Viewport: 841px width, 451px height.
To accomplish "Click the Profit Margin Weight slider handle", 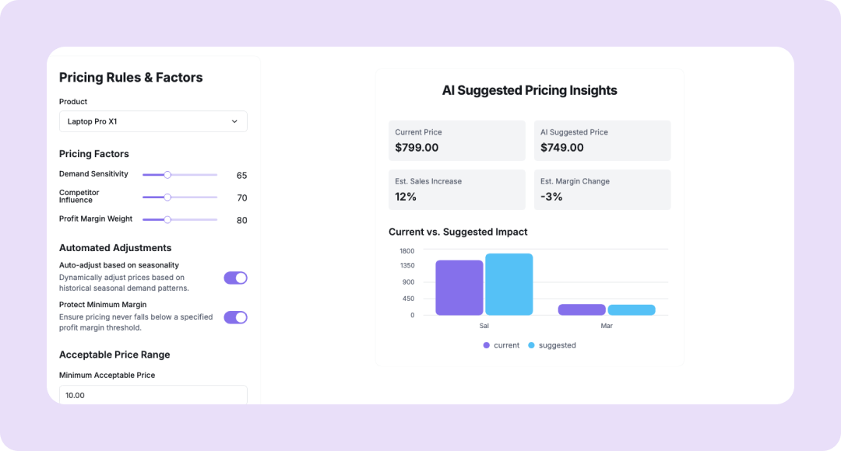I will coord(167,220).
